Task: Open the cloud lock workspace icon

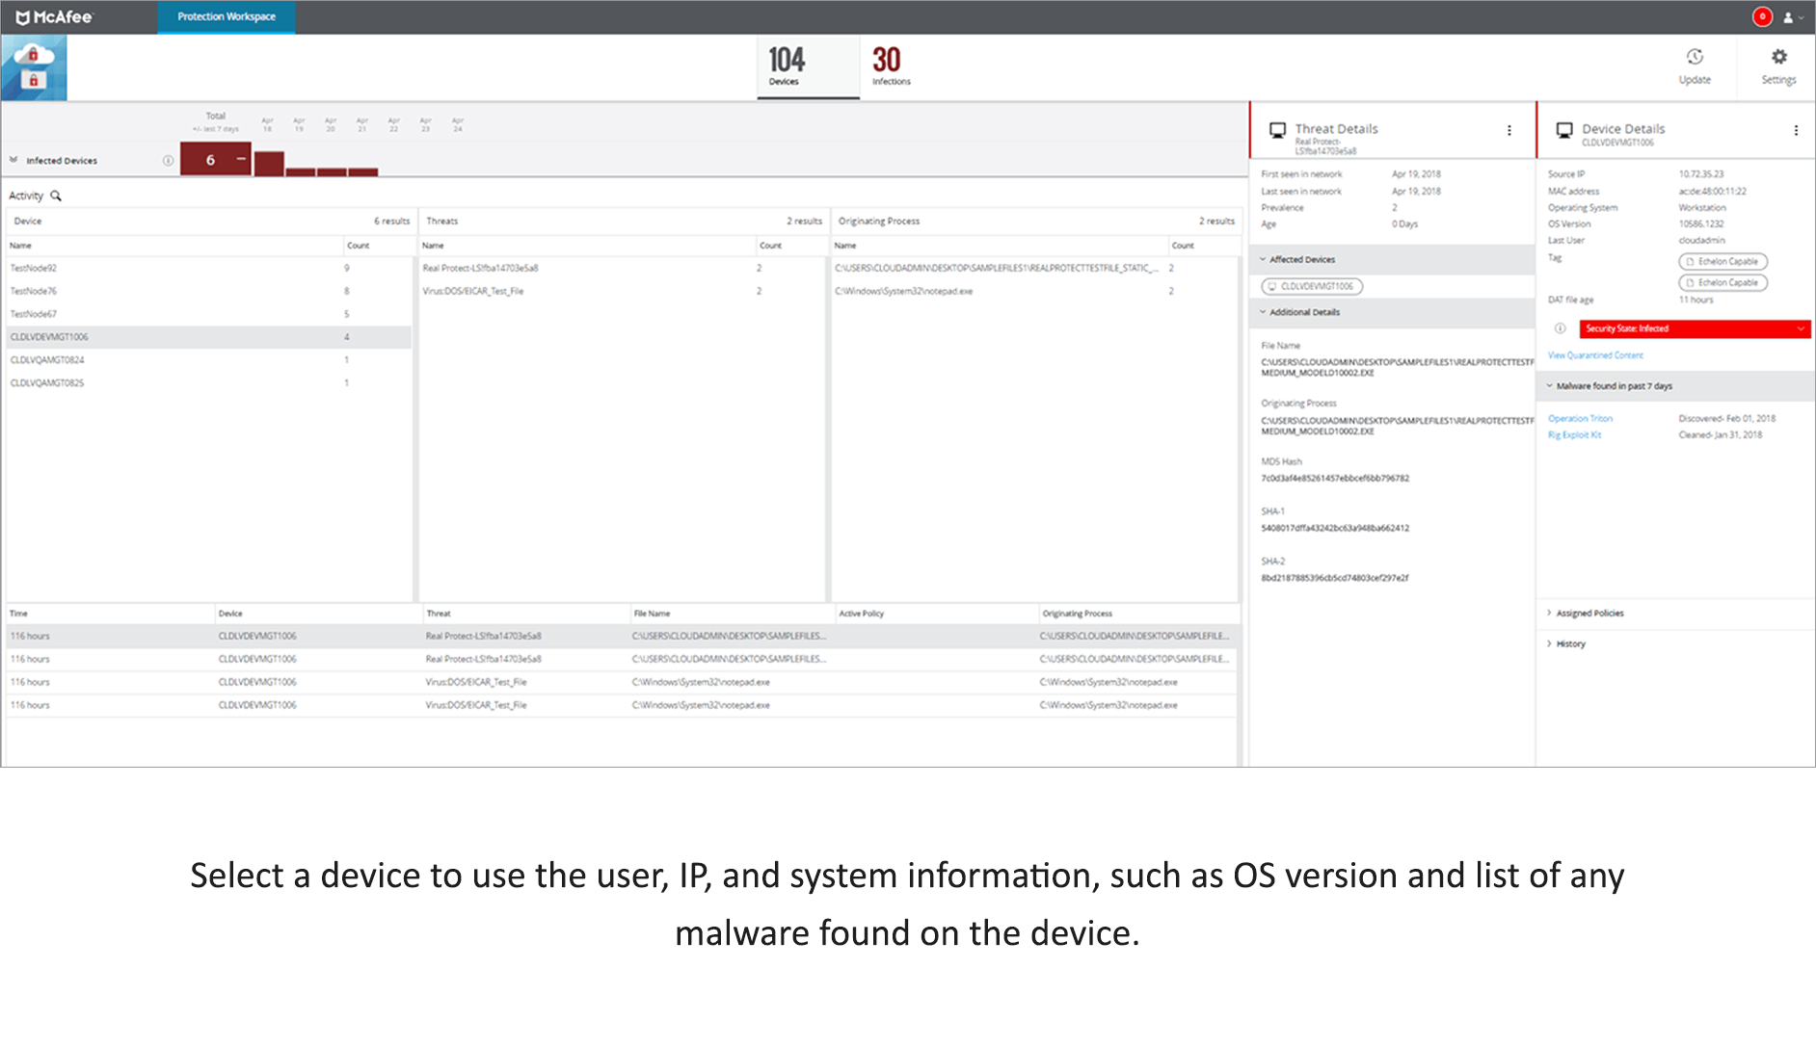Action: point(34,67)
